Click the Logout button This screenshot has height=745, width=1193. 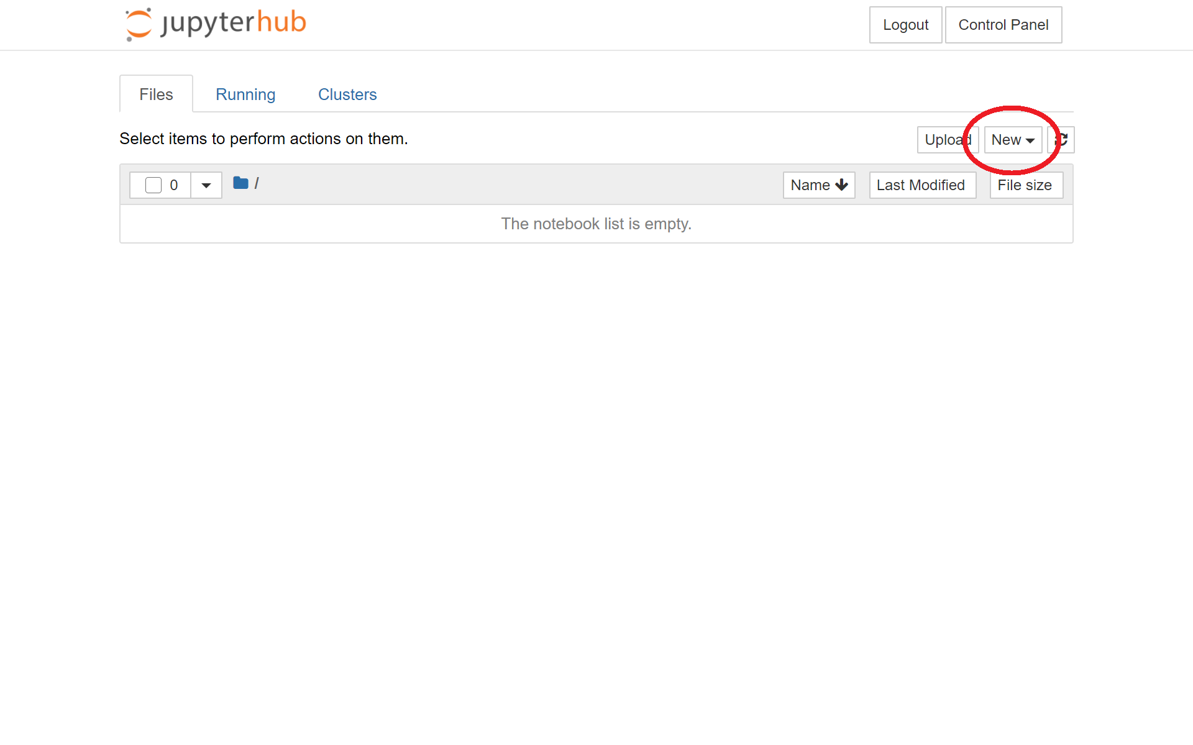point(905,25)
